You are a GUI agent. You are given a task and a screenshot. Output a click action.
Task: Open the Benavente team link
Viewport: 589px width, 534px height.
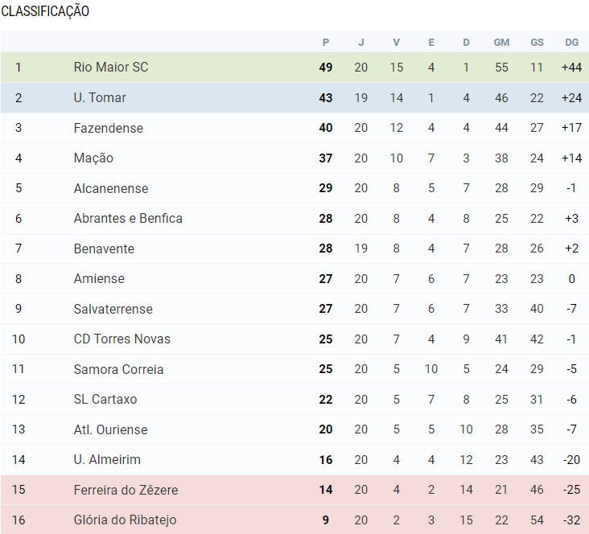click(x=104, y=249)
